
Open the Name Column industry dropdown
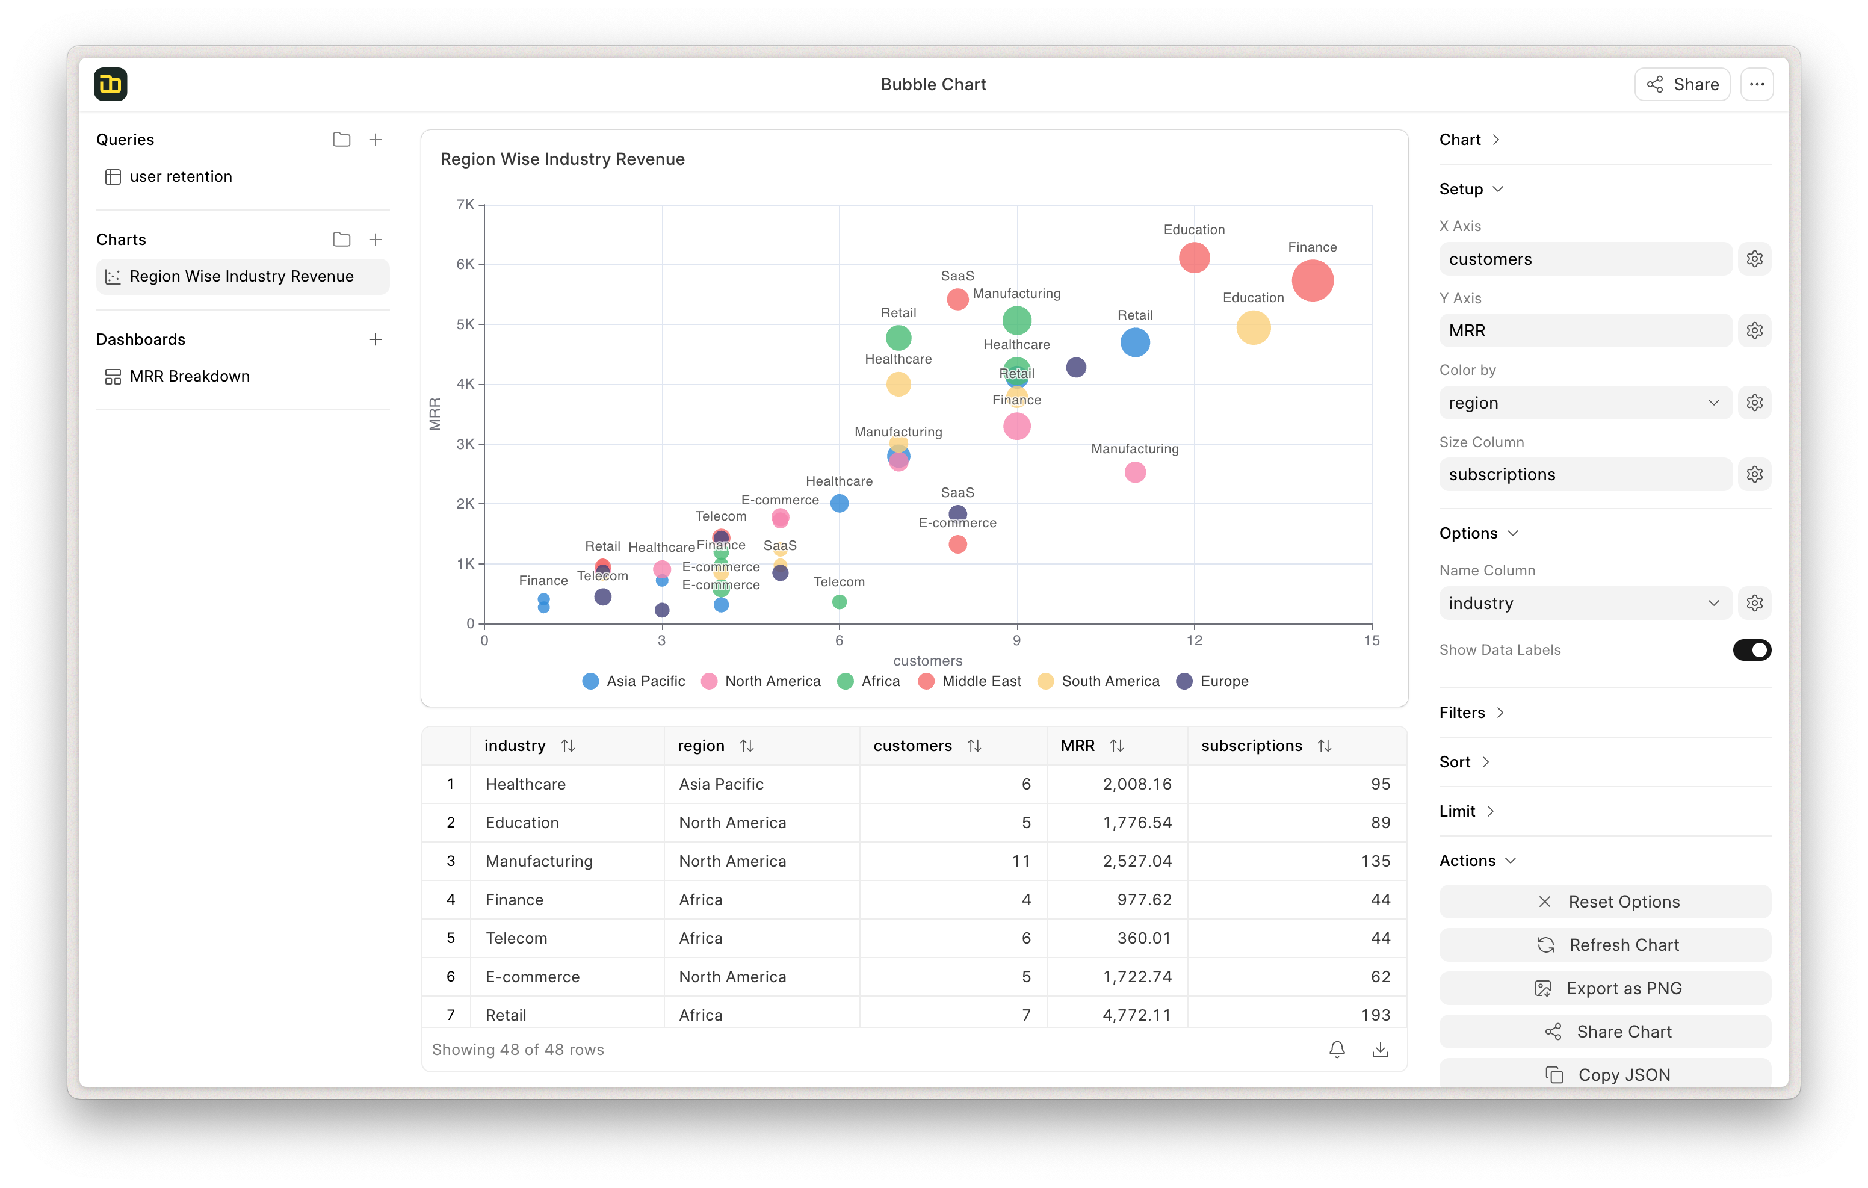(1585, 603)
